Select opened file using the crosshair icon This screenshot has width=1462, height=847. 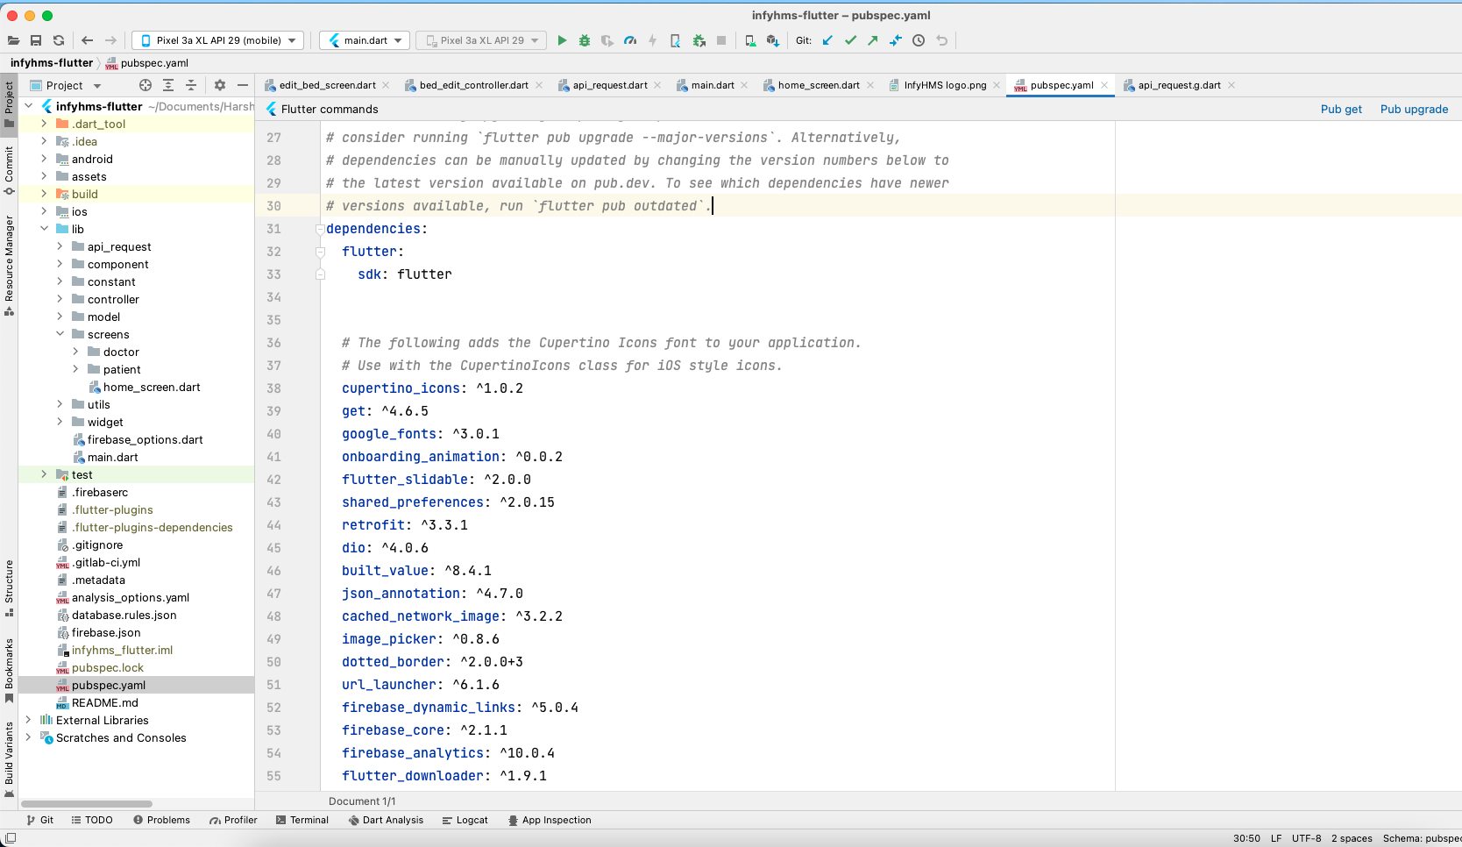(x=143, y=85)
